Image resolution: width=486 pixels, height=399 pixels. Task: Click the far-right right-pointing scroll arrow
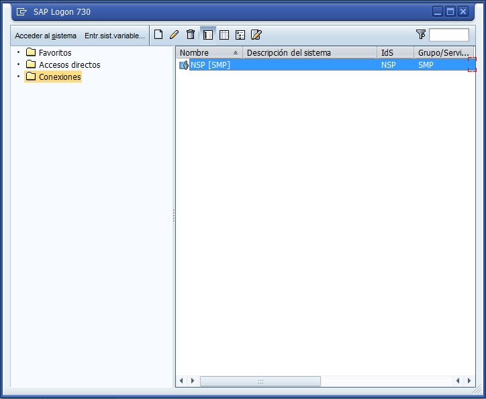(469, 381)
